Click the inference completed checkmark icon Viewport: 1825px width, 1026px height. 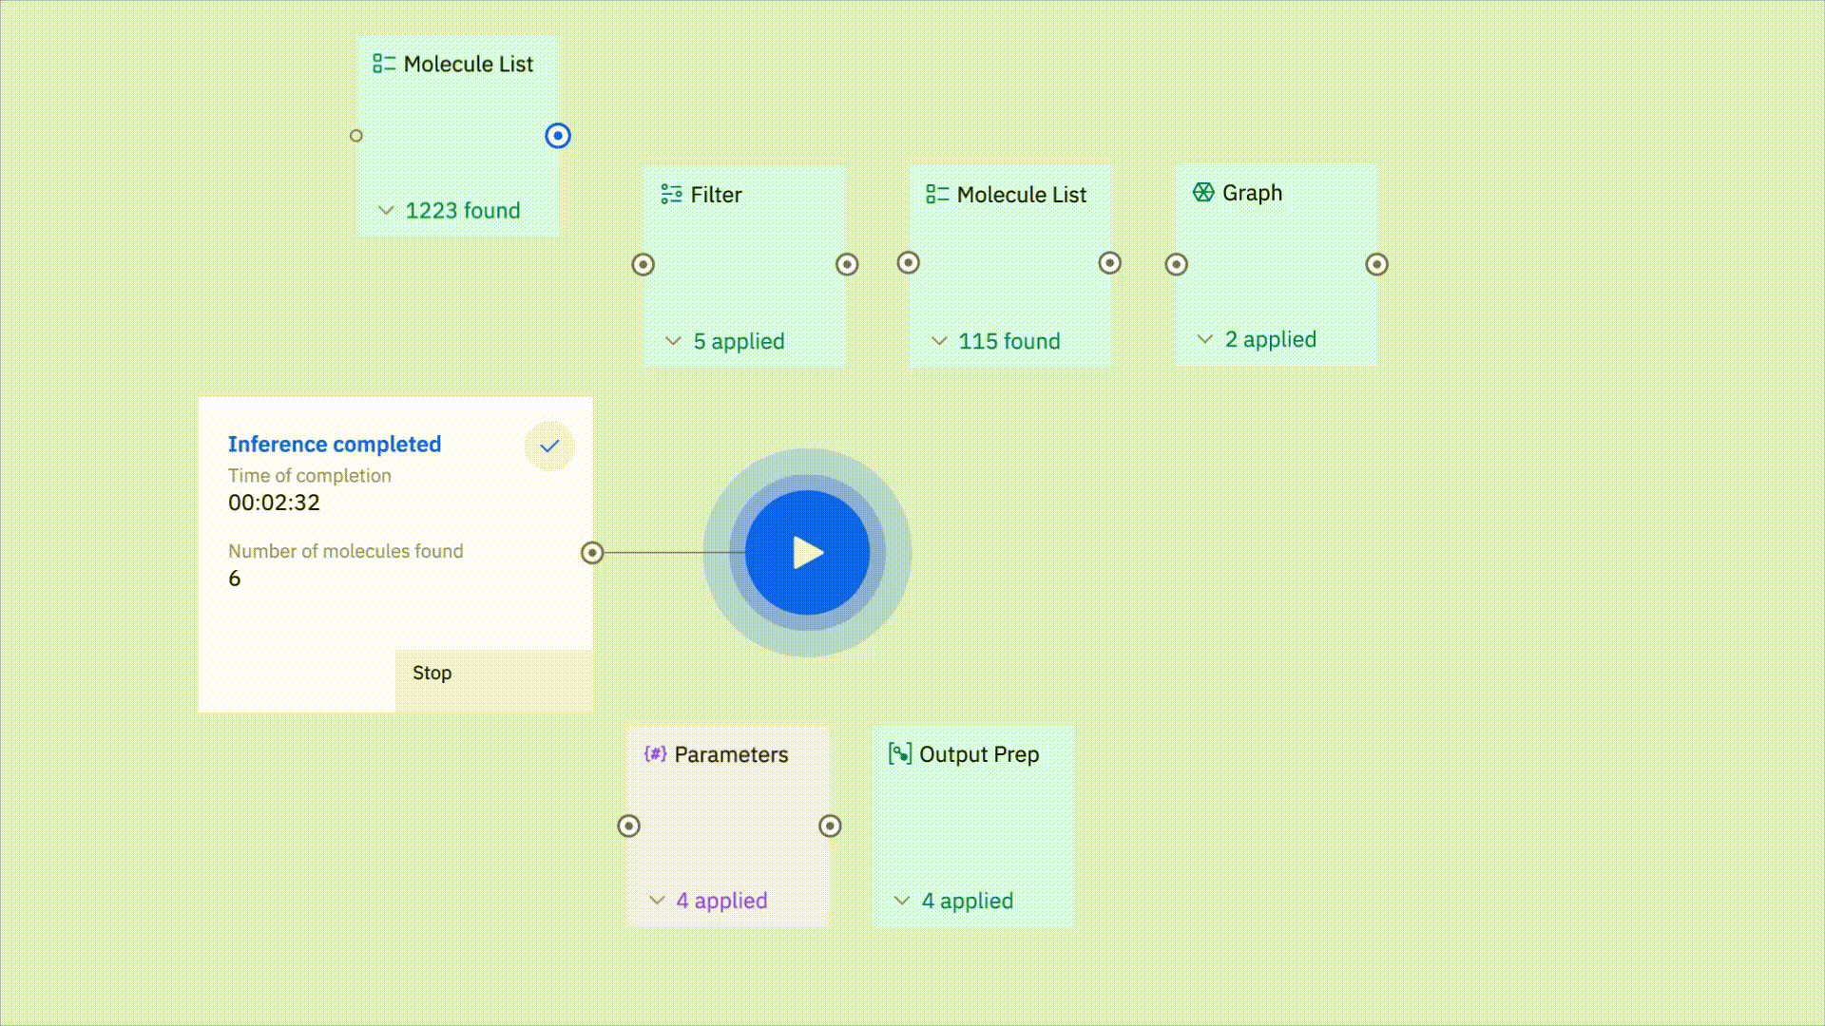549,446
